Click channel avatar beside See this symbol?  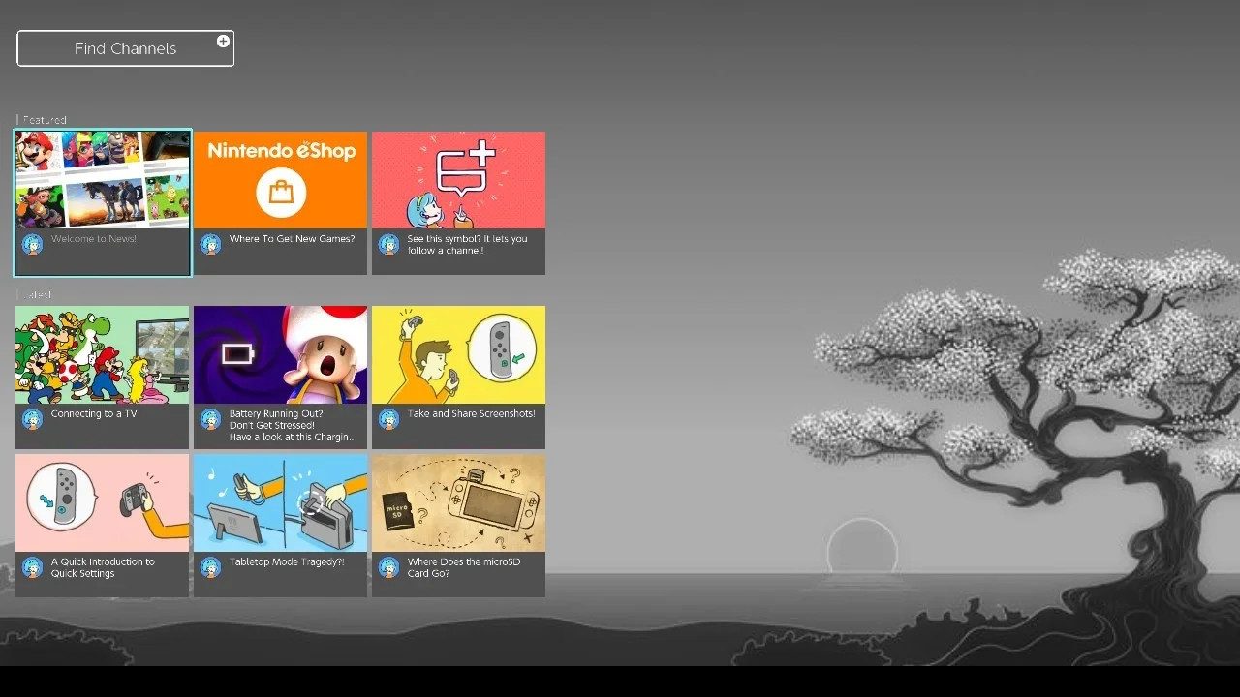tap(389, 244)
